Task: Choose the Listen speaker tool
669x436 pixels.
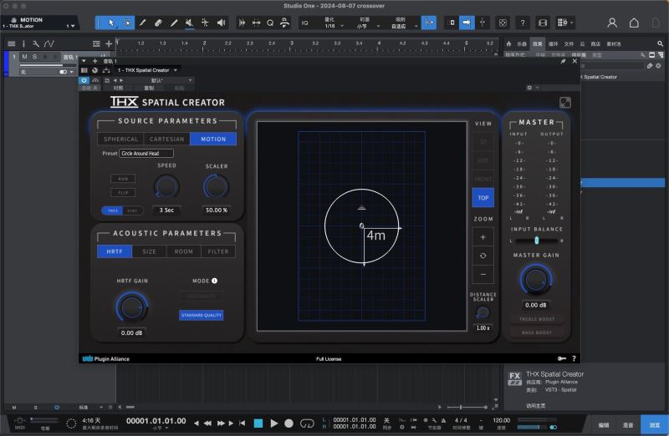Action: click(x=221, y=23)
